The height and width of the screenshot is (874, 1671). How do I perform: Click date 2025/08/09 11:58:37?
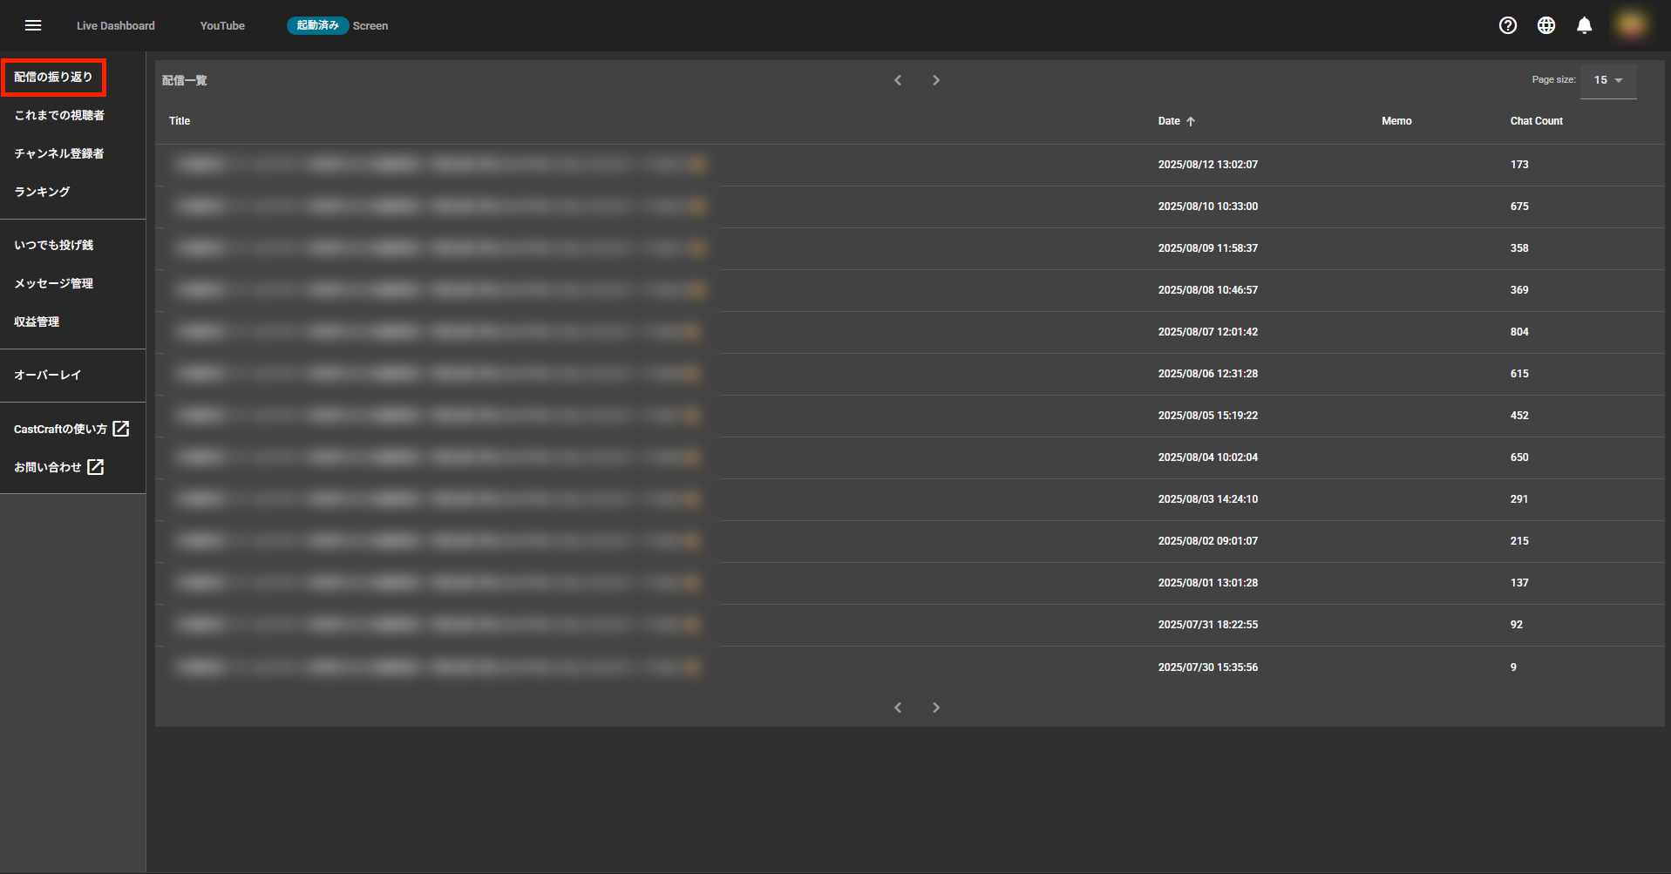click(1207, 248)
